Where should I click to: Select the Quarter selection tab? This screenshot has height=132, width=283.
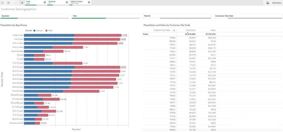[x=56, y=2]
